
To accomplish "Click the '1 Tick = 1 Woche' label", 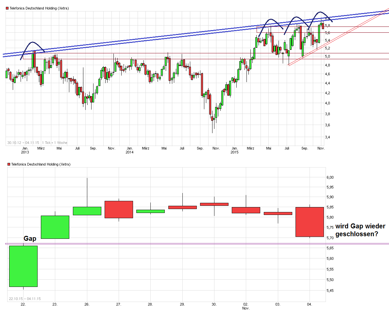I will (x=55, y=142).
